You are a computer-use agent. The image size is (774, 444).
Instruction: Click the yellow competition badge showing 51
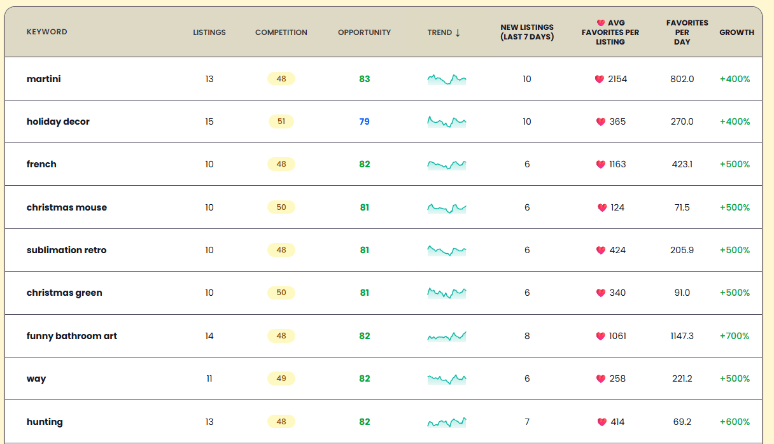click(x=281, y=121)
